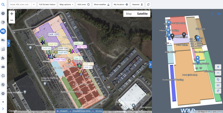Click the WRLD attribution link
This screenshot has width=223, height=113.
pos(210,112)
